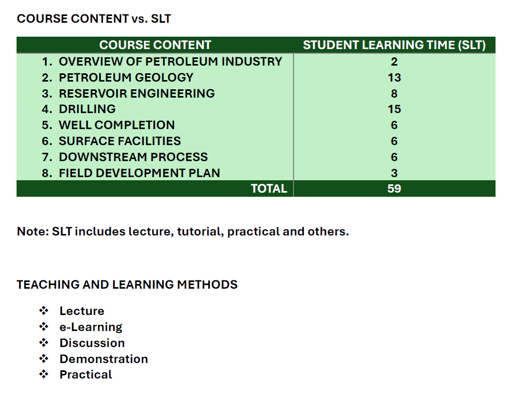Click the note about SLT includes lecture
The image size is (512, 393).
[183, 231]
